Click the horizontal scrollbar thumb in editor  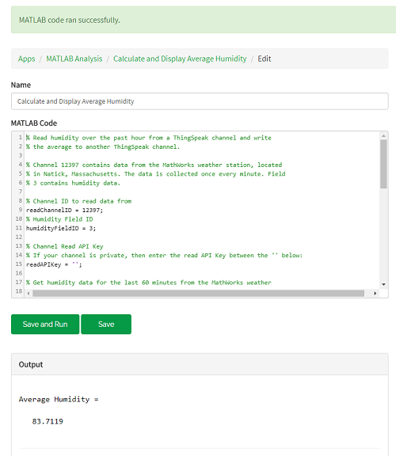point(198,294)
